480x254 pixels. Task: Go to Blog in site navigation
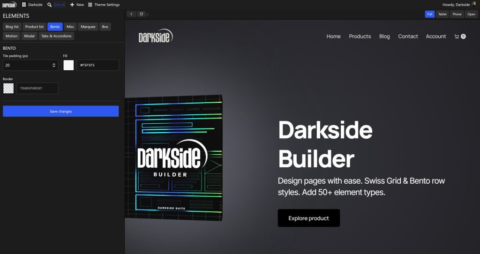(384, 37)
